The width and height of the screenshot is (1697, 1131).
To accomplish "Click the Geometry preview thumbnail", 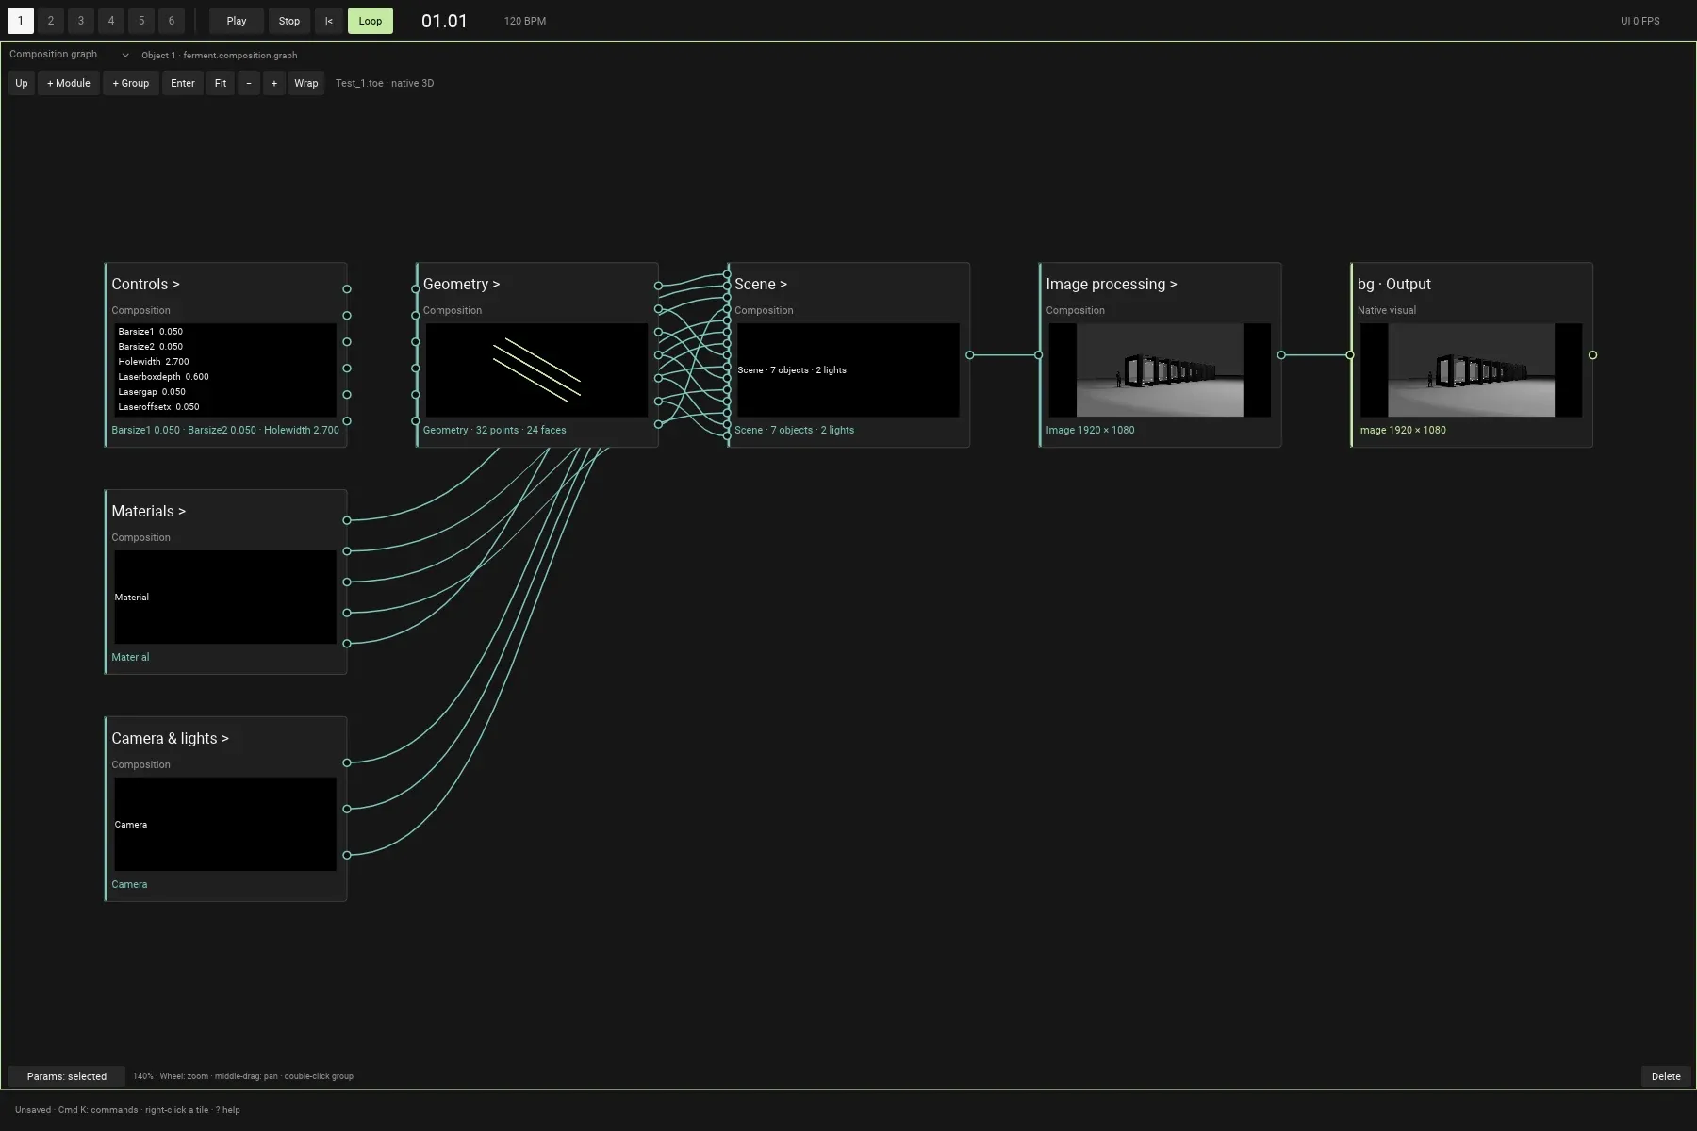I will (536, 370).
